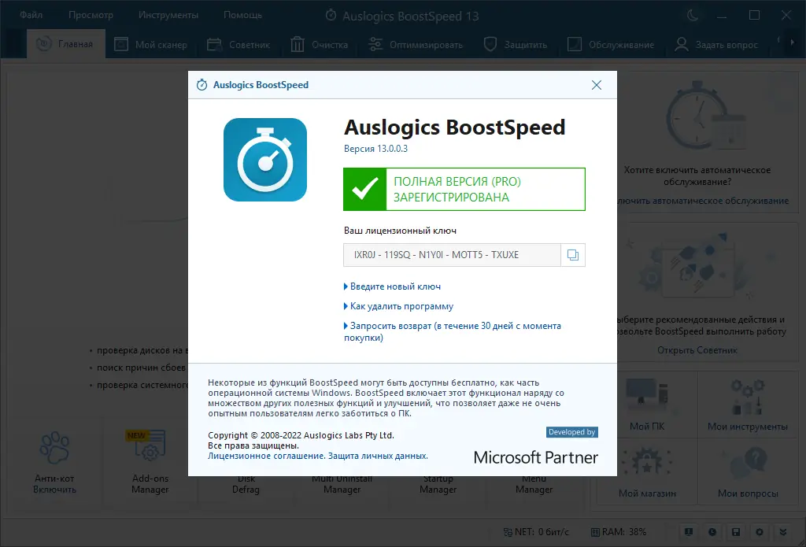Switch to the Оптимизировать tab
This screenshot has height=547, width=806.
point(416,45)
